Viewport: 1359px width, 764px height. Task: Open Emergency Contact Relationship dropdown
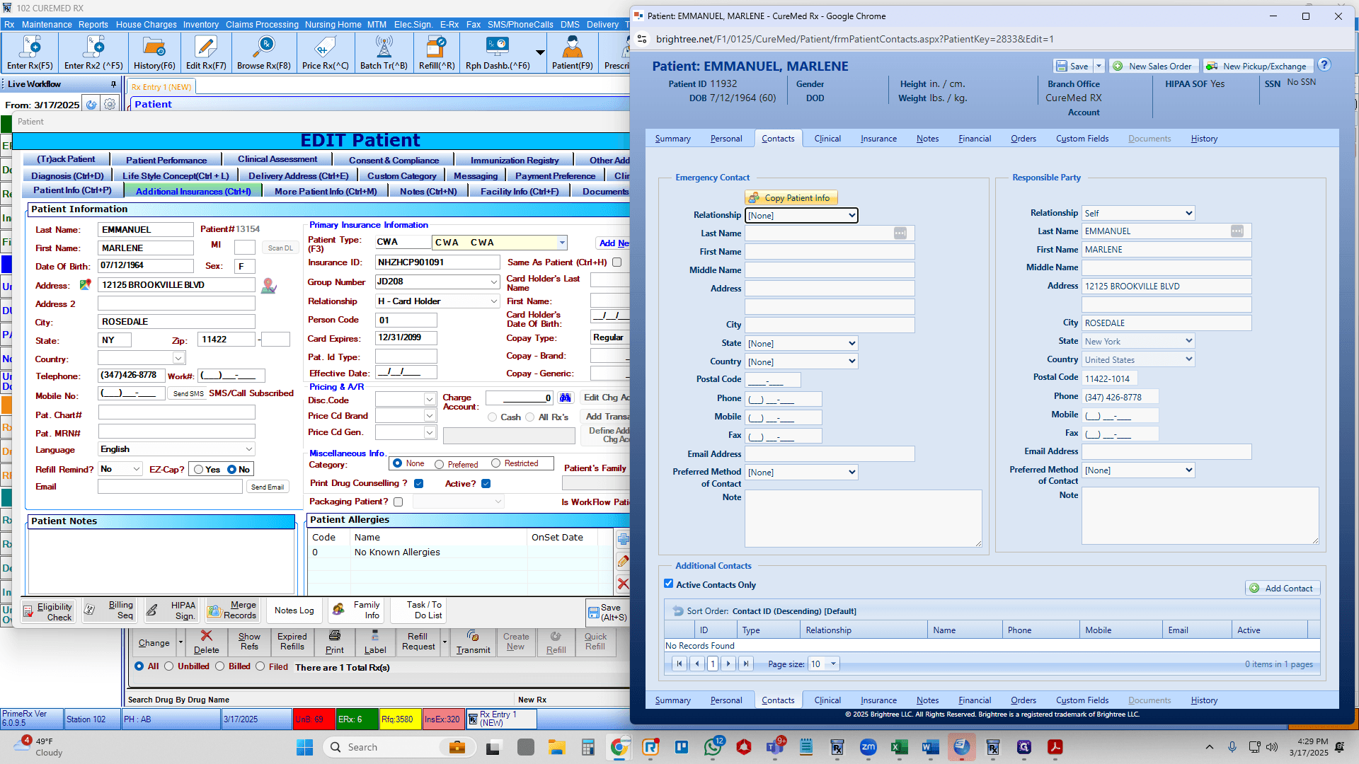point(801,216)
